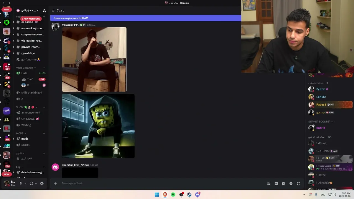Collapse the MODS category
Image resolution: width=354 pixels, height=199 pixels.
(21, 133)
